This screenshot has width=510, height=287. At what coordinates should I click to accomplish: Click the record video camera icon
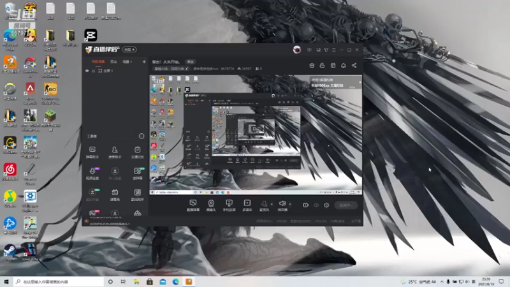[x=306, y=205]
